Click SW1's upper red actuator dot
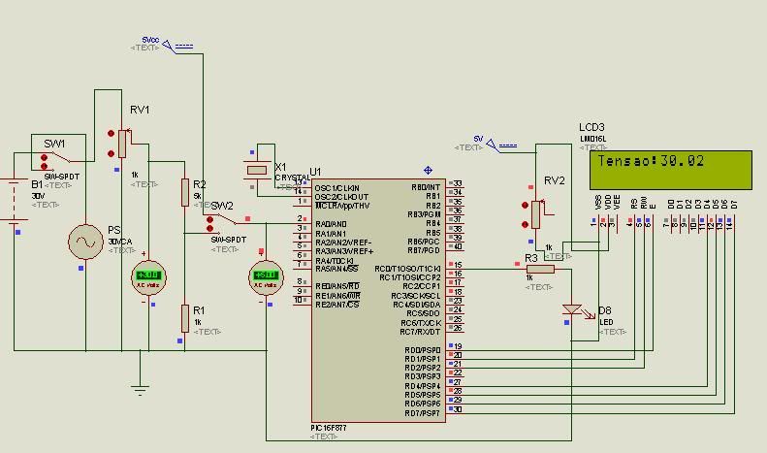The width and height of the screenshot is (767, 453). coord(44,157)
